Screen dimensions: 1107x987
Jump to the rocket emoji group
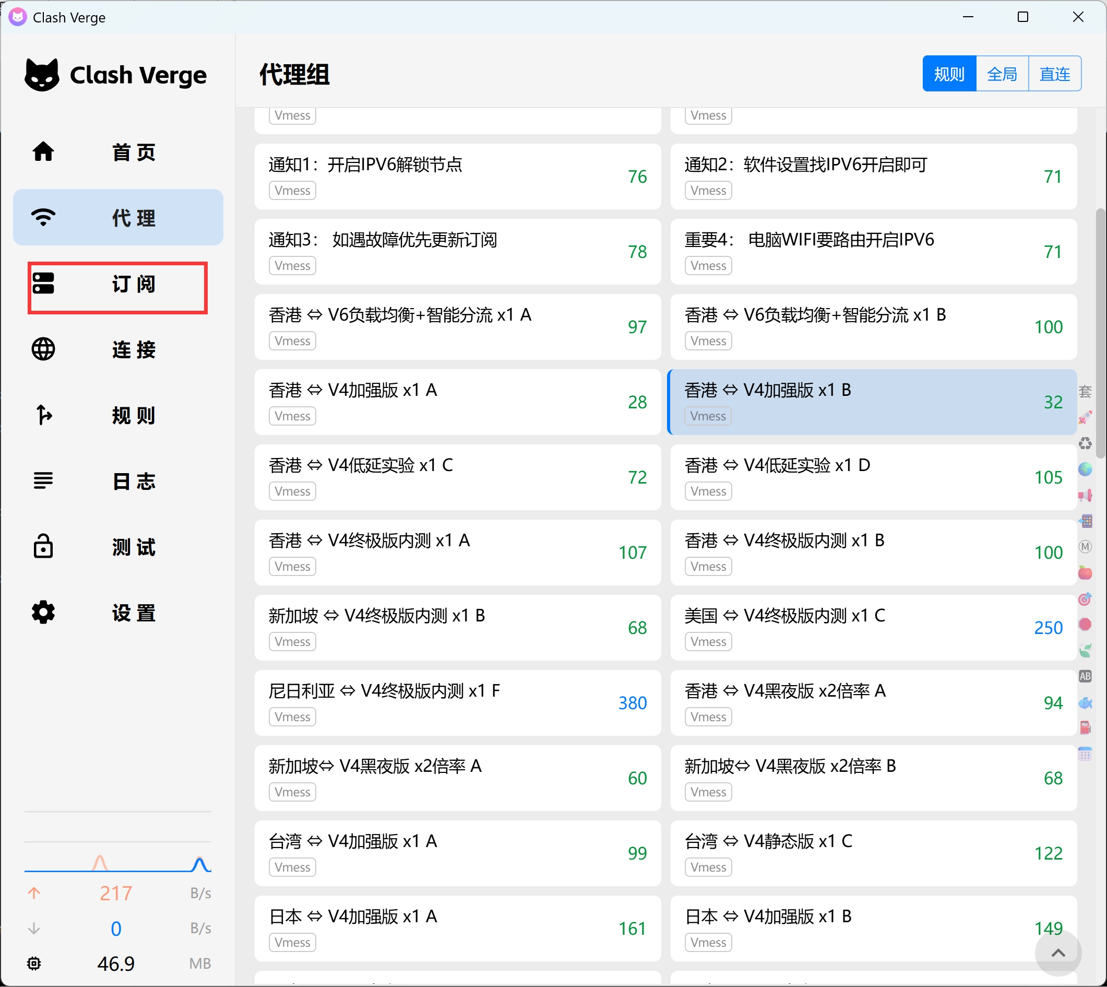(x=1085, y=418)
